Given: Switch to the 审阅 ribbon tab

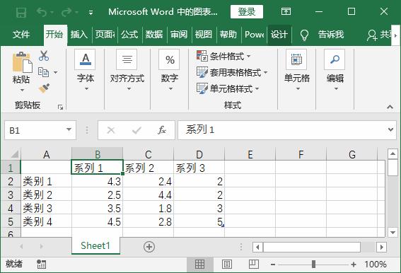Looking at the screenshot, I should [x=179, y=34].
